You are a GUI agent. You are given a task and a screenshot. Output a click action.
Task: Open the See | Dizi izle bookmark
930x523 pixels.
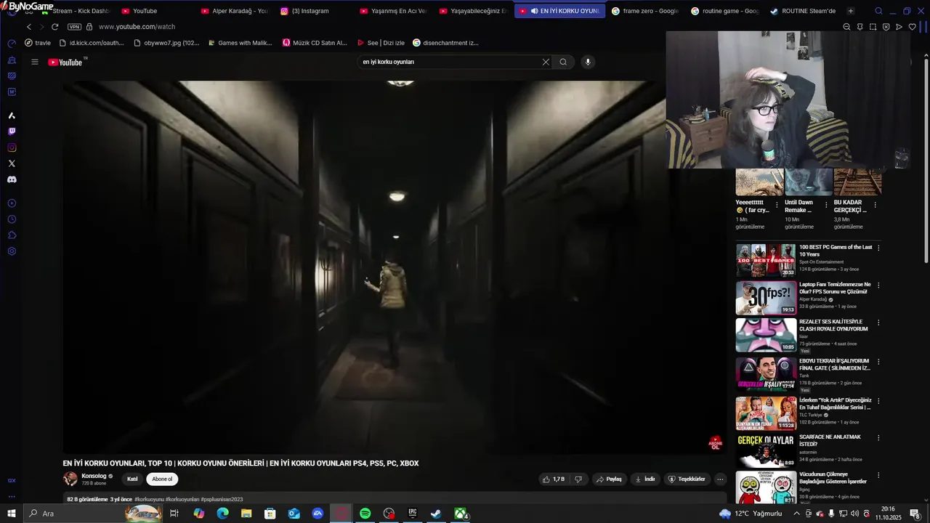[381, 43]
